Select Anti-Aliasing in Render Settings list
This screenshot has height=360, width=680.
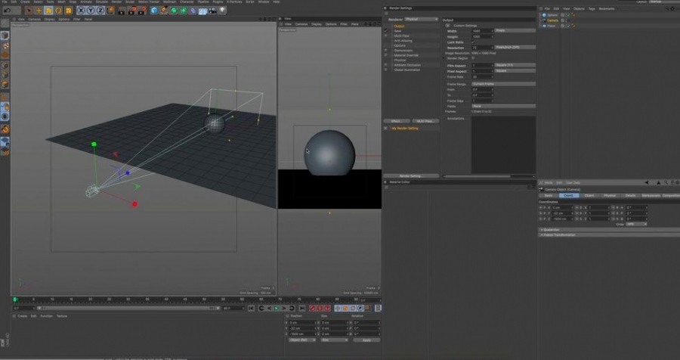tap(403, 41)
